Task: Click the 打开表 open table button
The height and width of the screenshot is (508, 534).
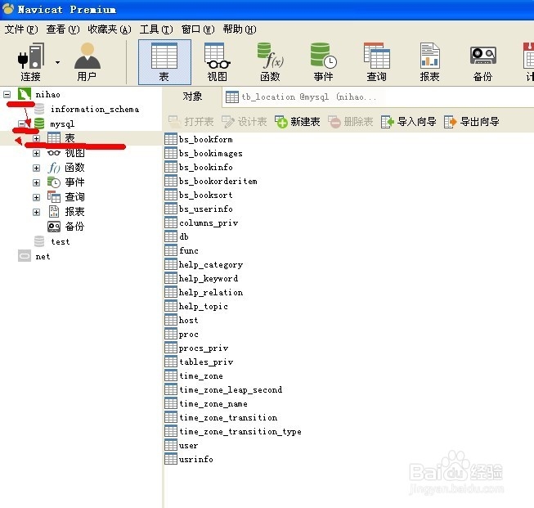Action: point(191,122)
